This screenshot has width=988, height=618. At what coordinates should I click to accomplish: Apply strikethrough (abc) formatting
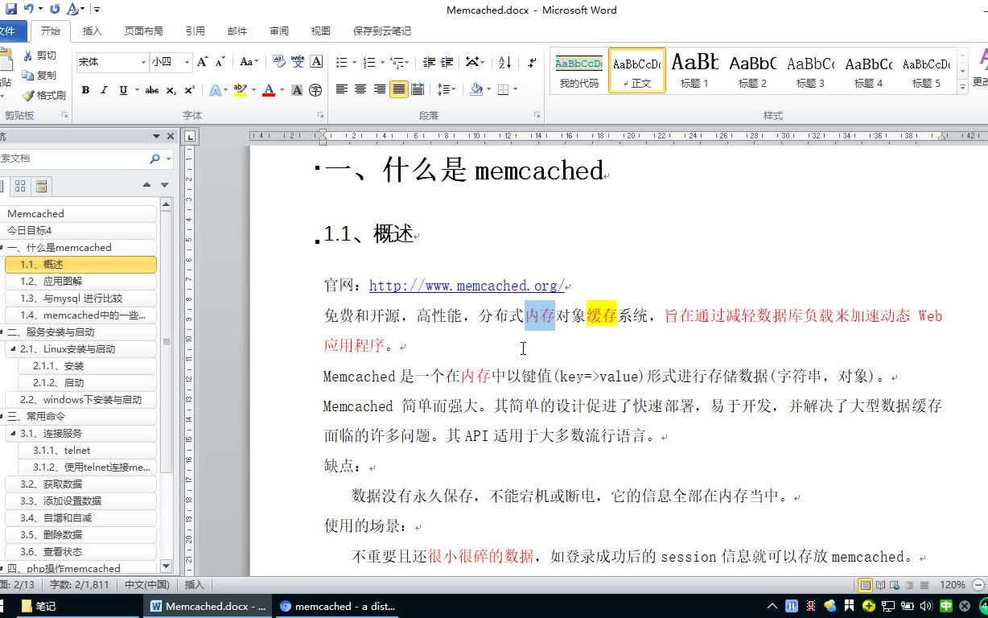click(x=152, y=90)
